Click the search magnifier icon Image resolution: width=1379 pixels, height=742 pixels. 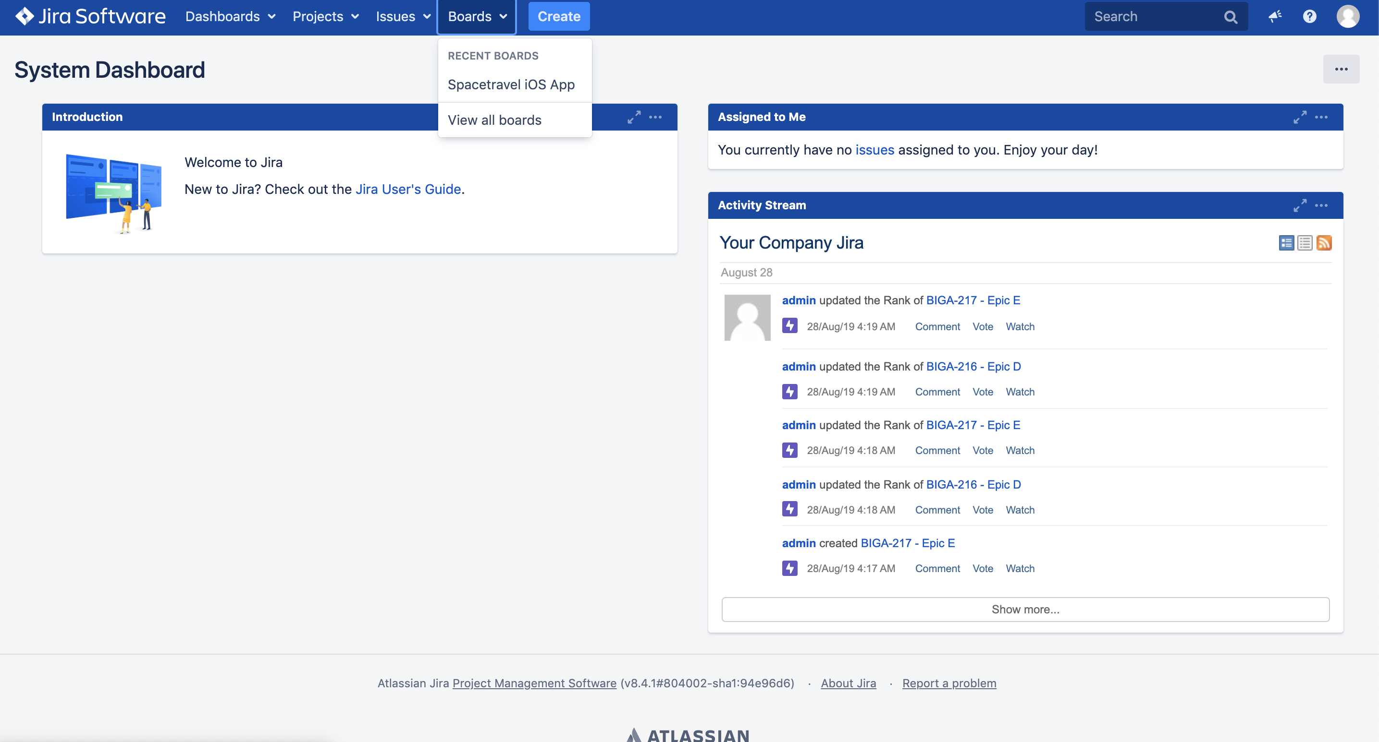(x=1231, y=17)
